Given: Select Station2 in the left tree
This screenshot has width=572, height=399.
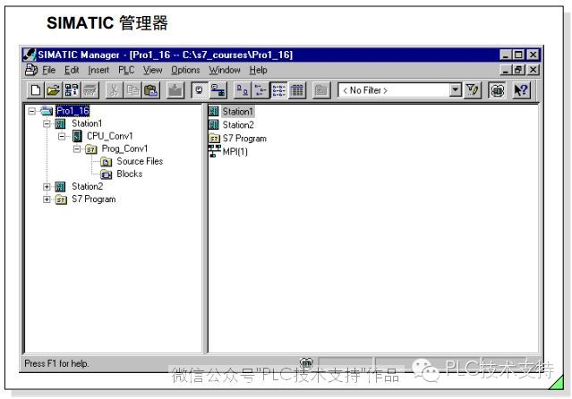Looking at the screenshot, I should click(88, 186).
